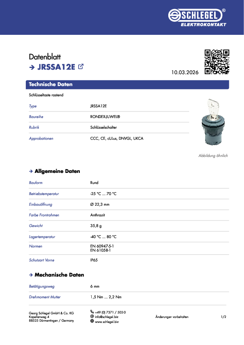244x345 pixels.
Task: Click the Schutzart Vorne value IP65
Action: pos(94,260)
